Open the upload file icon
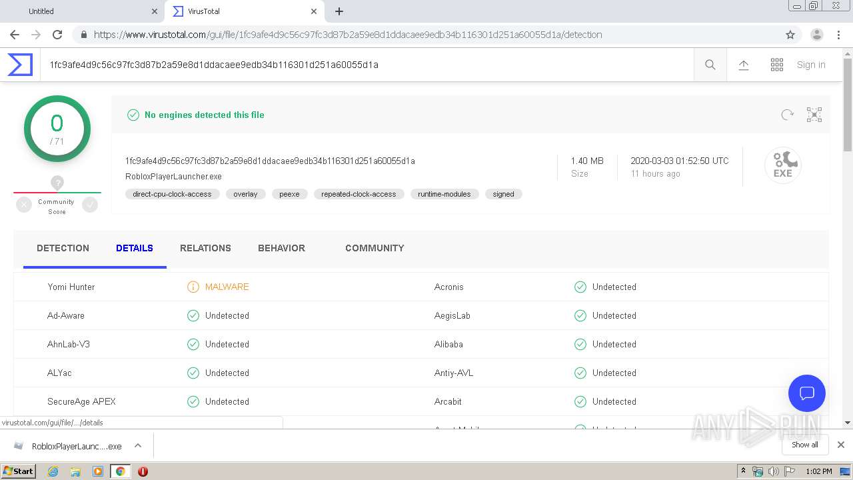 [744, 65]
